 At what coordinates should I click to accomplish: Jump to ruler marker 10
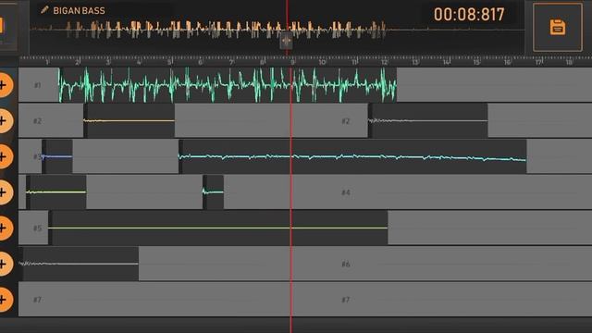pyautogui.click(x=322, y=62)
